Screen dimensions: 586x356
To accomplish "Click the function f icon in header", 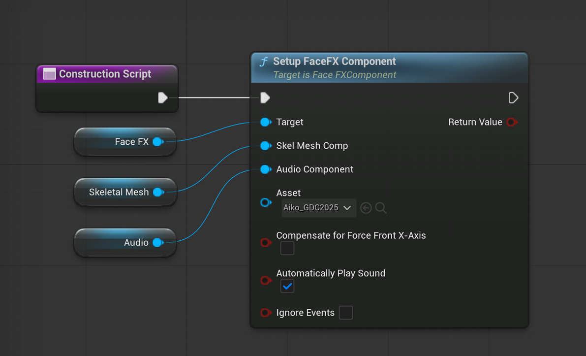I will click(x=263, y=62).
